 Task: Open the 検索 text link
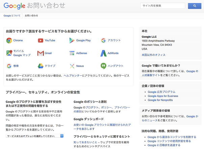click(x=16, y=66)
